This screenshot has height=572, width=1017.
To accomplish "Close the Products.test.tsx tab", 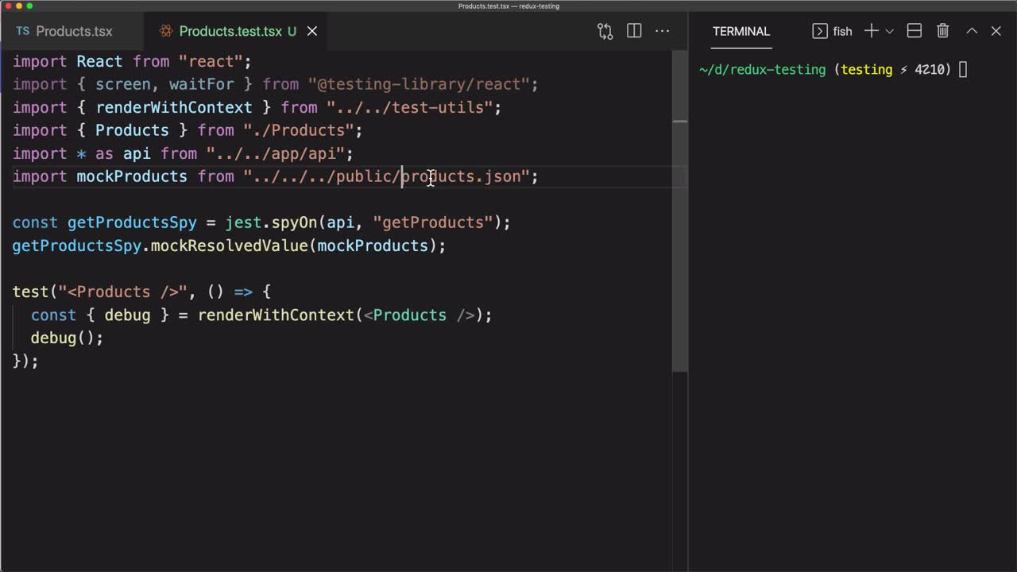I will pos(311,31).
